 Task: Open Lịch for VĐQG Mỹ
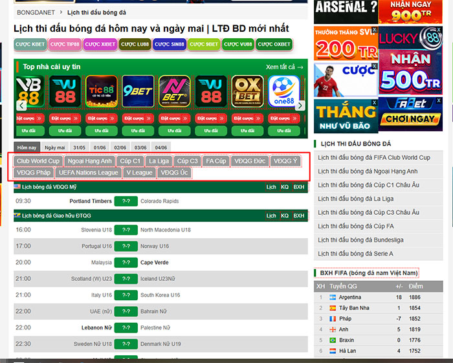point(271,187)
